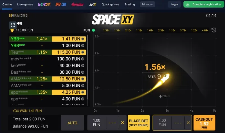Click the 1.32× first history multiplier
225x133 pixels.
tap(107, 30)
